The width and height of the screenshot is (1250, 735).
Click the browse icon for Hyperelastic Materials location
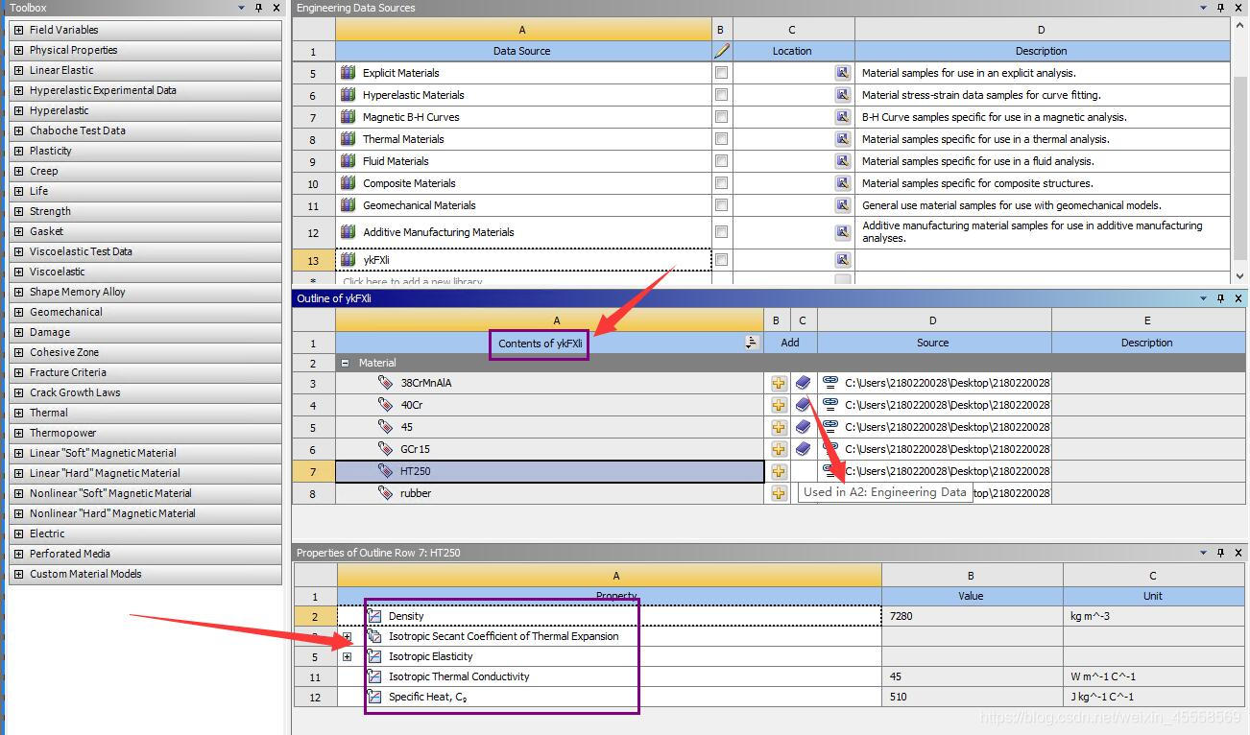[x=842, y=94]
